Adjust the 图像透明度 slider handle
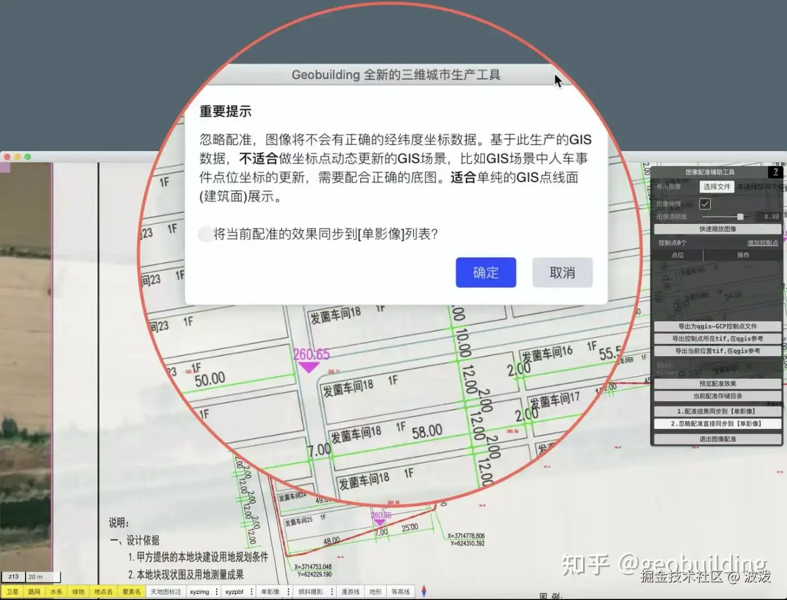 pos(740,217)
